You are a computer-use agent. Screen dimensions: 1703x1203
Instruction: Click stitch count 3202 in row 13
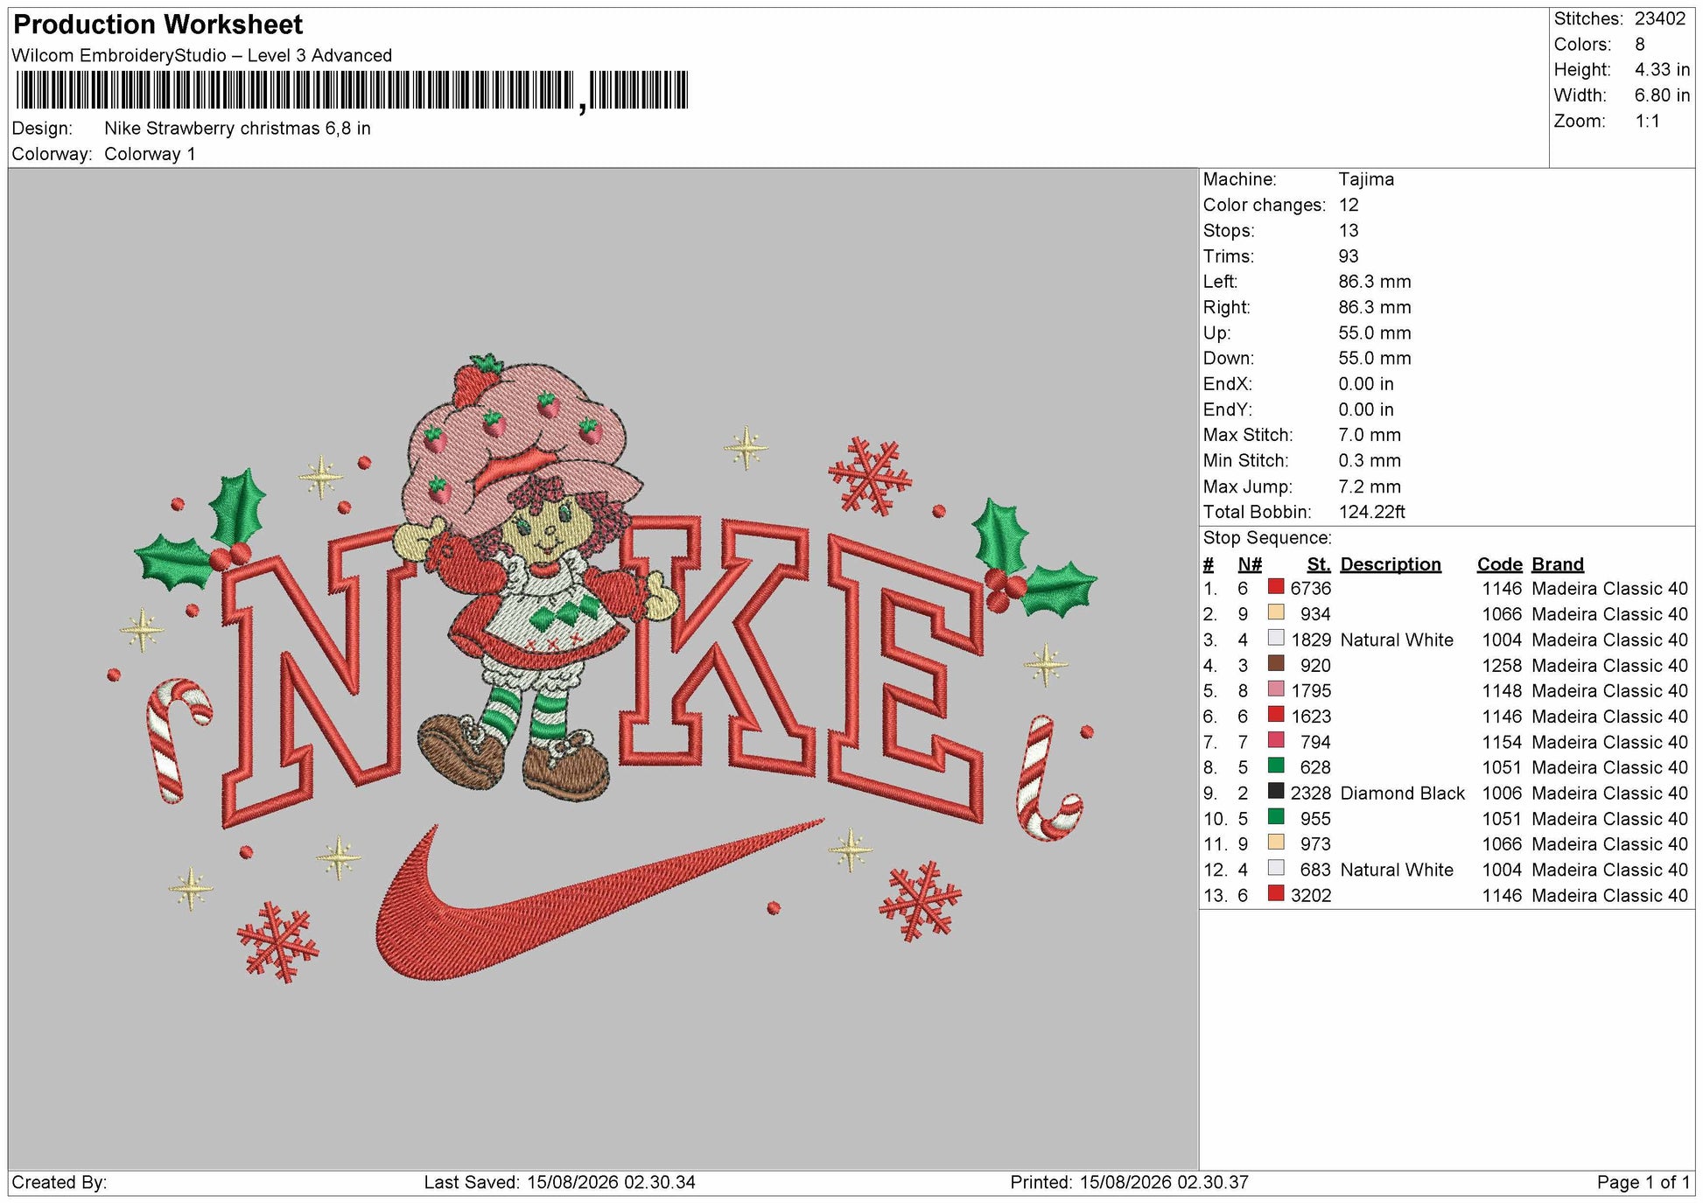[1311, 895]
